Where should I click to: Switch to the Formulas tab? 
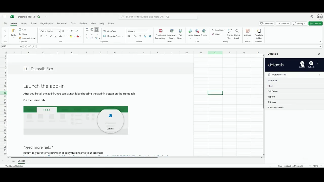[62, 24]
